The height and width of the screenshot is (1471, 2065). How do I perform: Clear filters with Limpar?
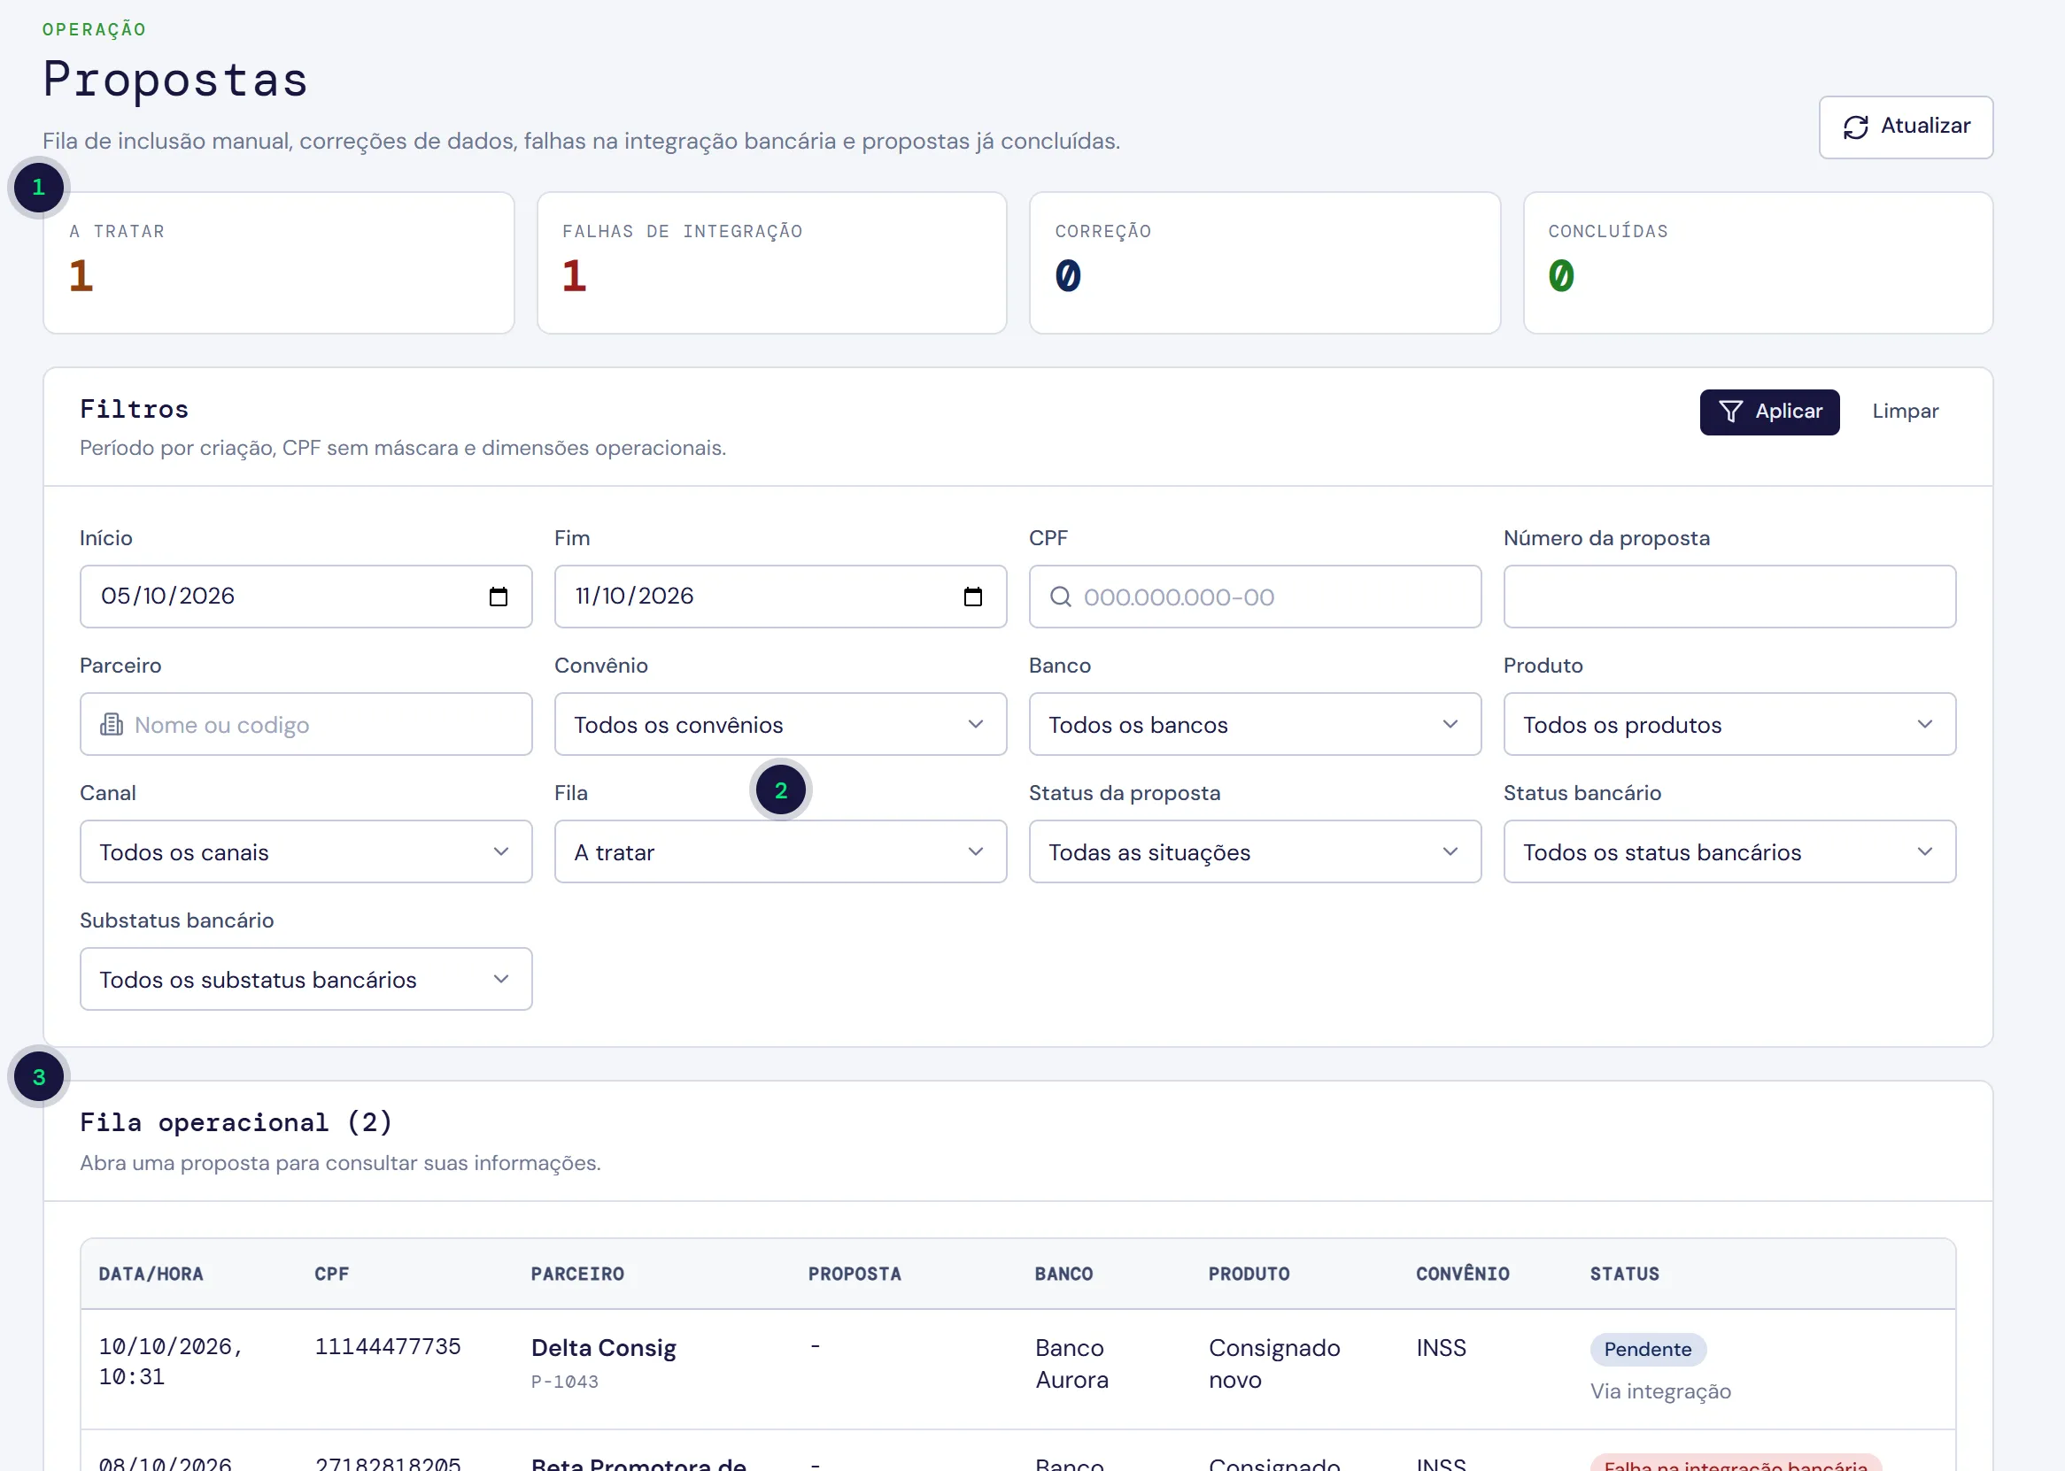1905,412
